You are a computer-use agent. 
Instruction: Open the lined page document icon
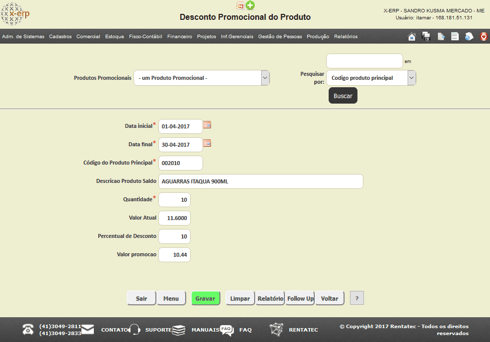(455, 37)
